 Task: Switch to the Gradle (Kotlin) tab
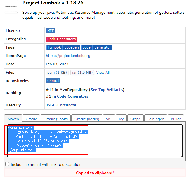tap(87, 119)
